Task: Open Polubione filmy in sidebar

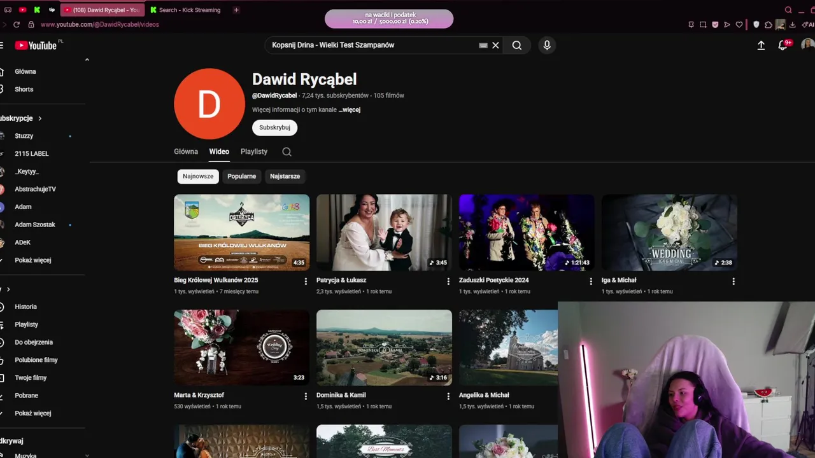Action: pyautogui.click(x=36, y=360)
